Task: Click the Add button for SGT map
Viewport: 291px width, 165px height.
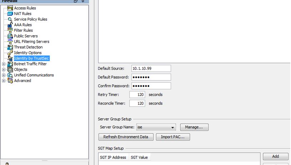Action: point(276,156)
